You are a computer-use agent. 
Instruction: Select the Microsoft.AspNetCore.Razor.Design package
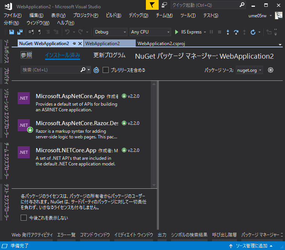[81, 130]
